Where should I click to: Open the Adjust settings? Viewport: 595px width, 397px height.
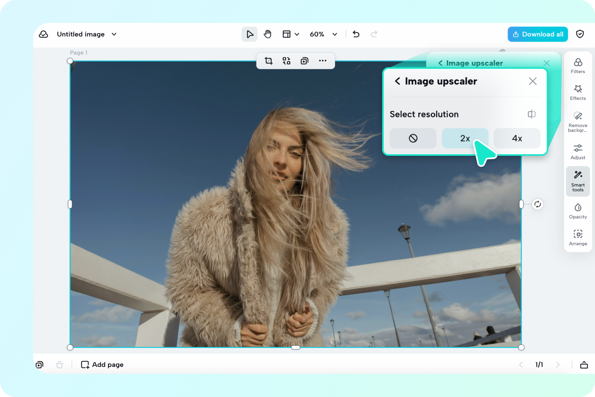[578, 152]
